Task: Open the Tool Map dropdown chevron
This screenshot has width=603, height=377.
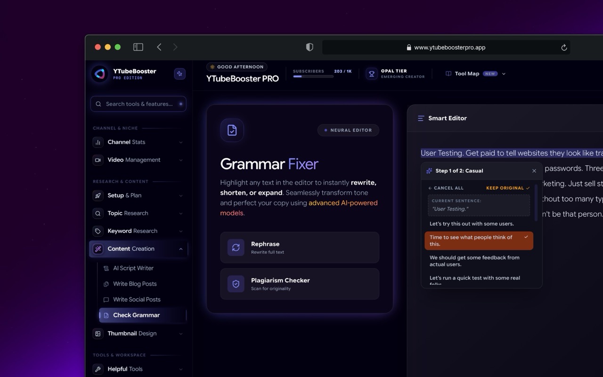Action: coord(504,74)
